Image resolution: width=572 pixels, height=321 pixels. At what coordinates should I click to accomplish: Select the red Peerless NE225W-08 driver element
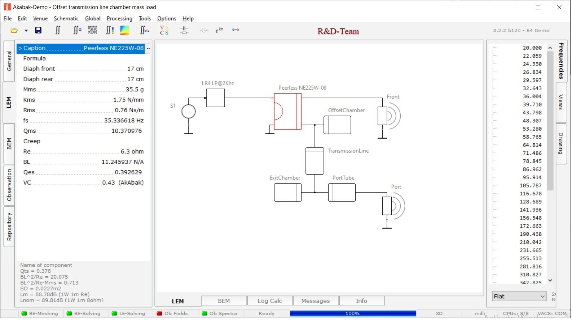[x=287, y=112]
